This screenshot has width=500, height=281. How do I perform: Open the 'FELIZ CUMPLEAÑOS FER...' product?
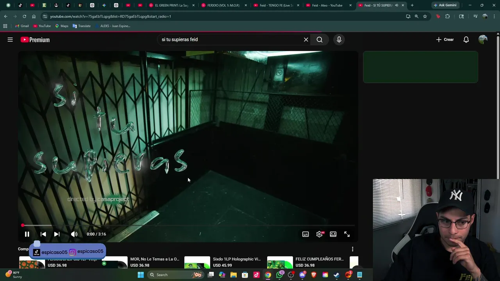pos(320,259)
